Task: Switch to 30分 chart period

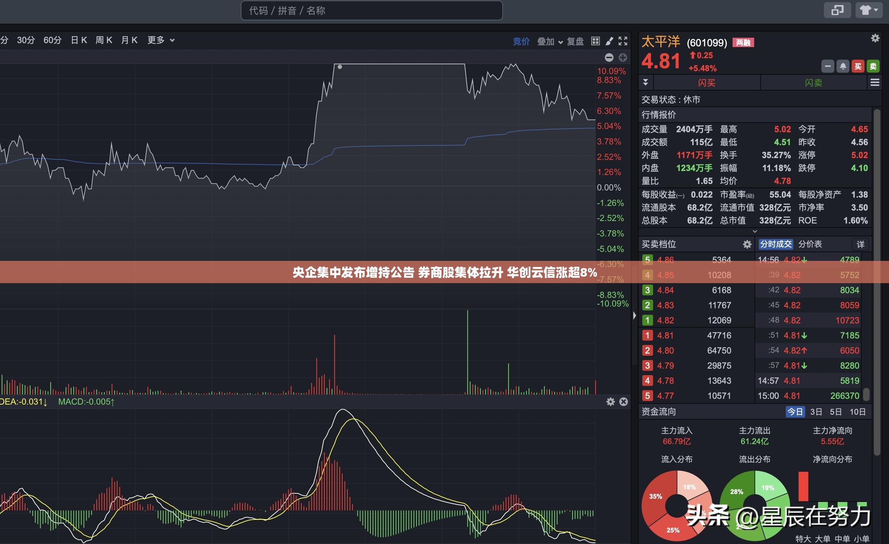Action: [26, 40]
